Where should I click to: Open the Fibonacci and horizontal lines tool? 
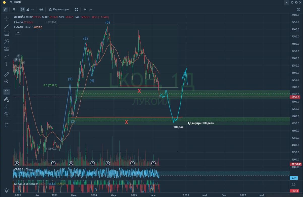tap(7, 34)
